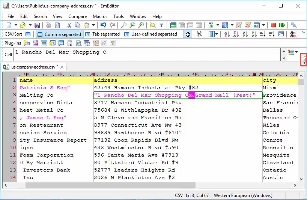Viewport: 307px width, 200px height.
Task: Expand dropdown beside the blue Macros icon
Action: pos(232,25)
